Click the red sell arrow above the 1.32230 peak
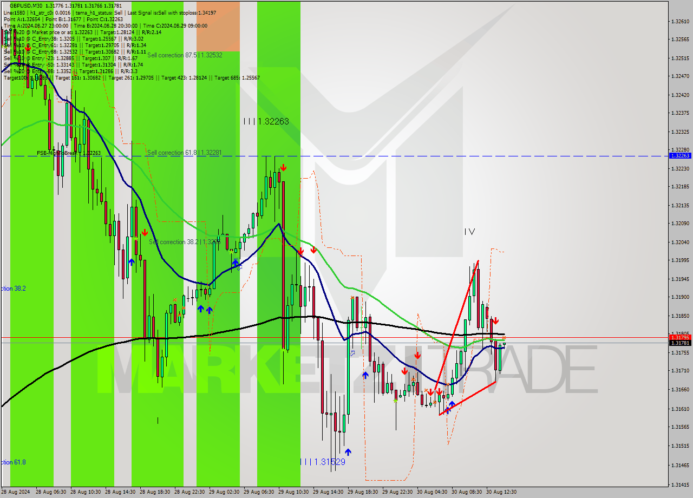693x498 pixels. (283, 168)
